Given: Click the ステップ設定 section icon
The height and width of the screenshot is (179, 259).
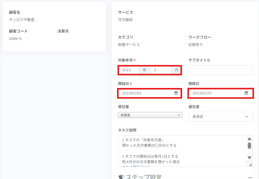Looking at the screenshot, I should coord(121,177).
